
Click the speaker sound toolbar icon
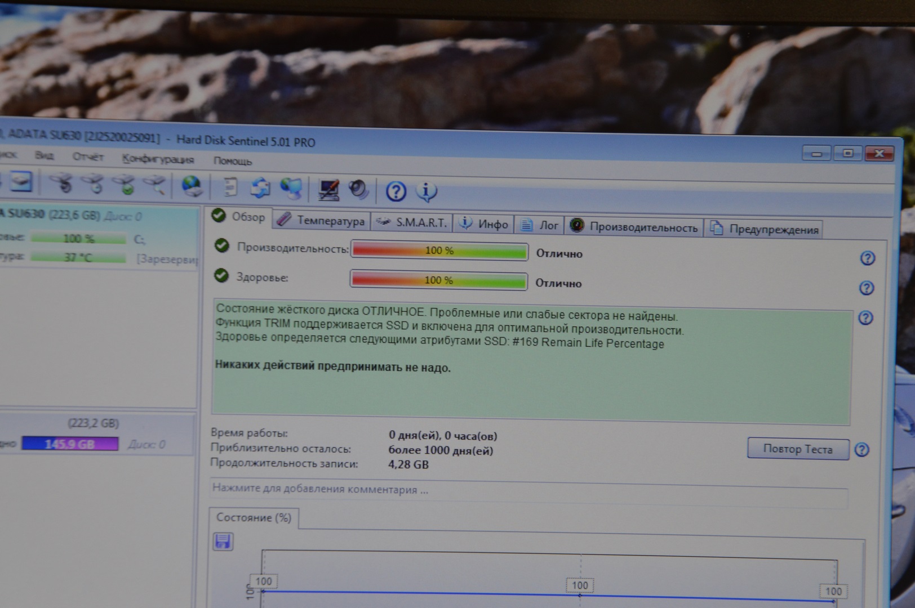coord(358,190)
